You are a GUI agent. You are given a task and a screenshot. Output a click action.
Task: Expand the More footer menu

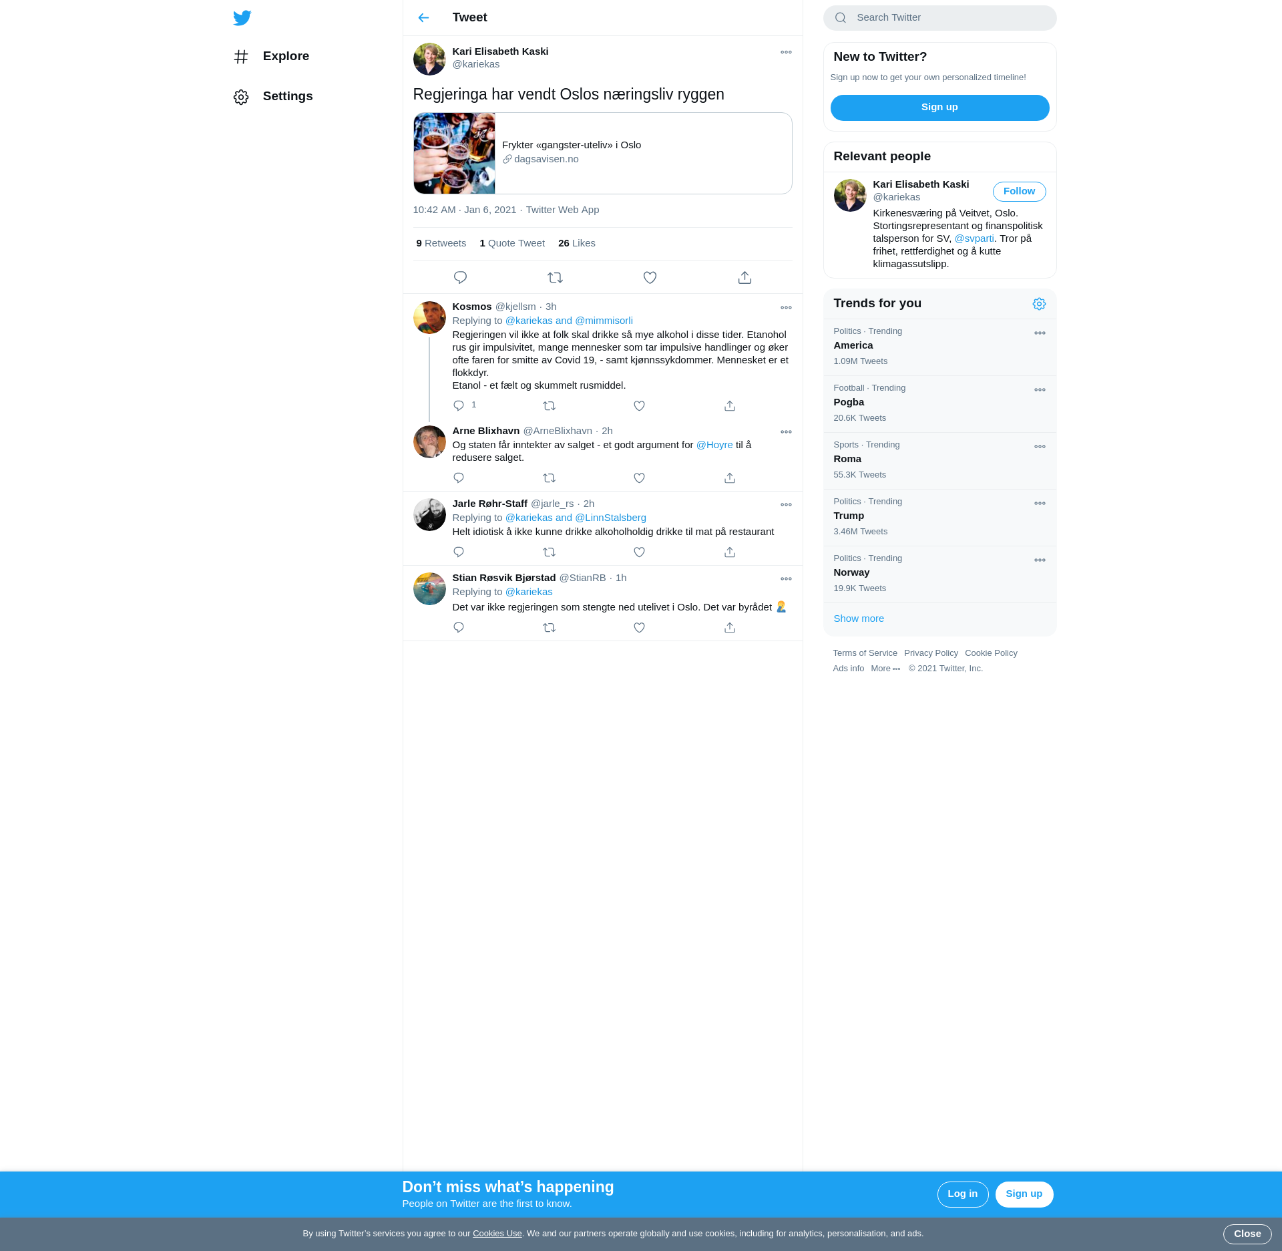click(885, 669)
